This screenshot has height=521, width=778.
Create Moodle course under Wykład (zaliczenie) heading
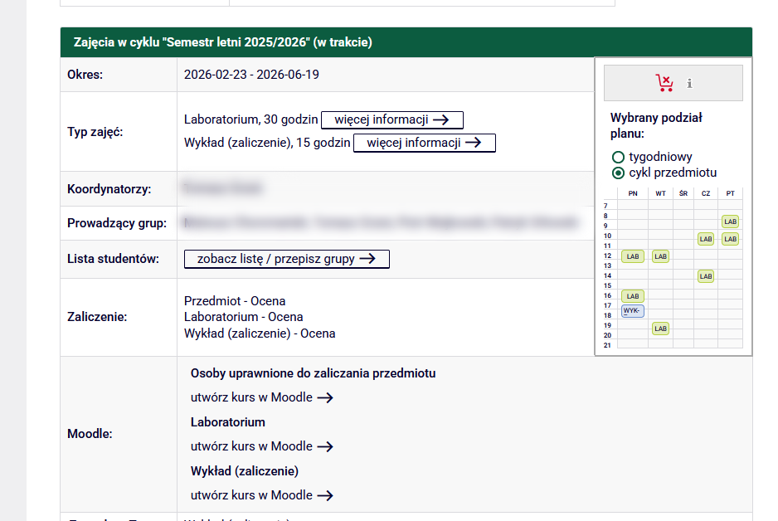tap(262, 495)
